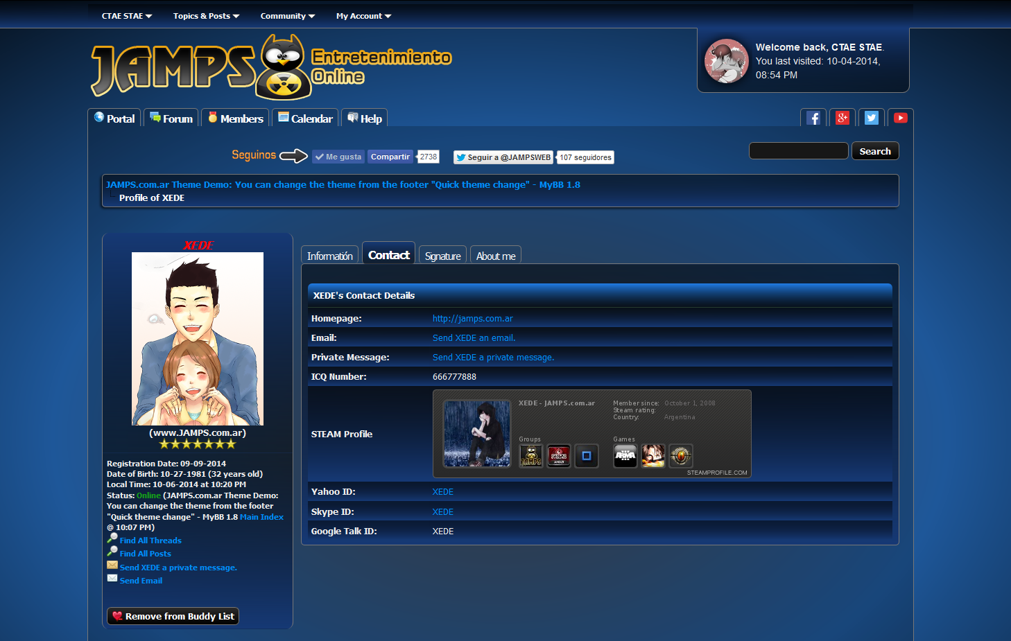Go to the Portal navigation tab
This screenshot has height=641, width=1011.
point(114,118)
